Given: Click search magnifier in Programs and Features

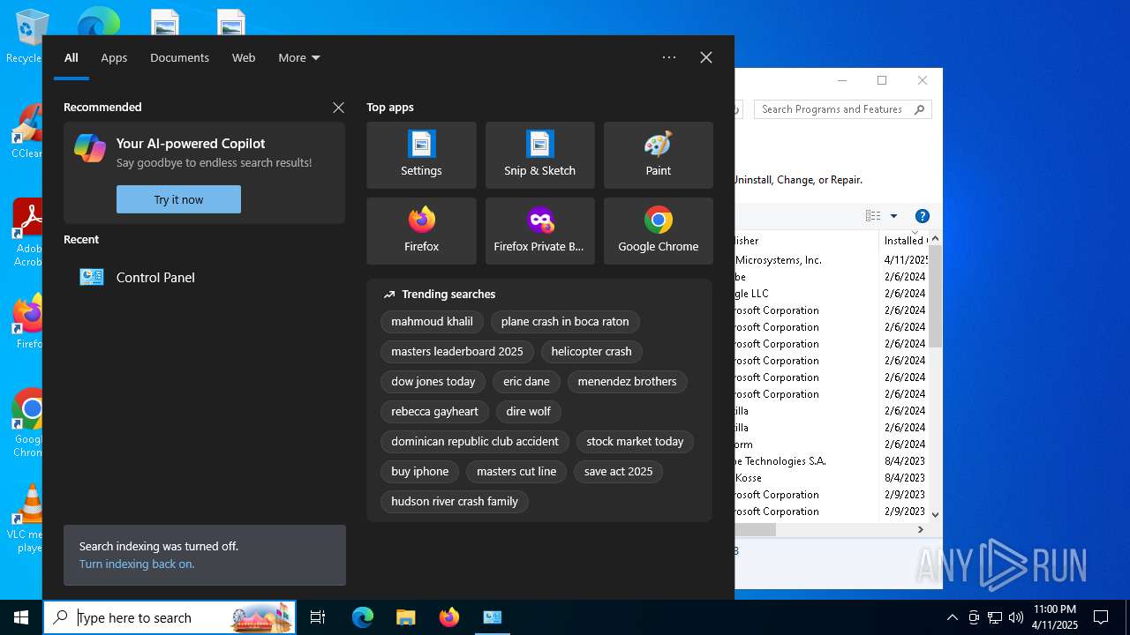Looking at the screenshot, I should 919,109.
